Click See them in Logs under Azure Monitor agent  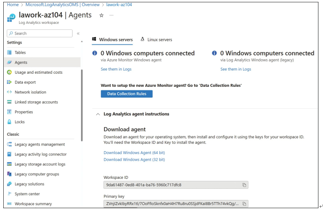click(x=116, y=69)
